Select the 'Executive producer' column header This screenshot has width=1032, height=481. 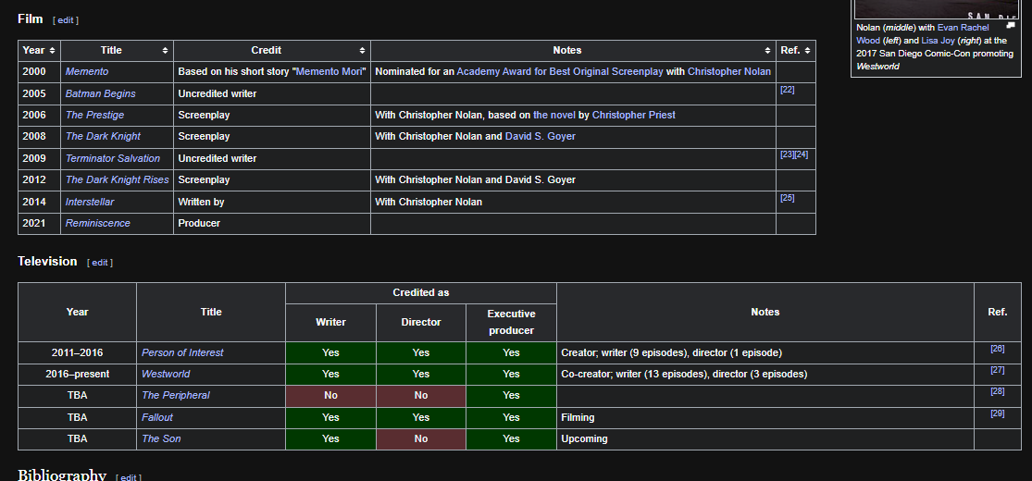tap(512, 323)
